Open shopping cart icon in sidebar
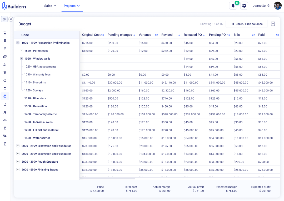Screen dimensions: 284x201 5,73
